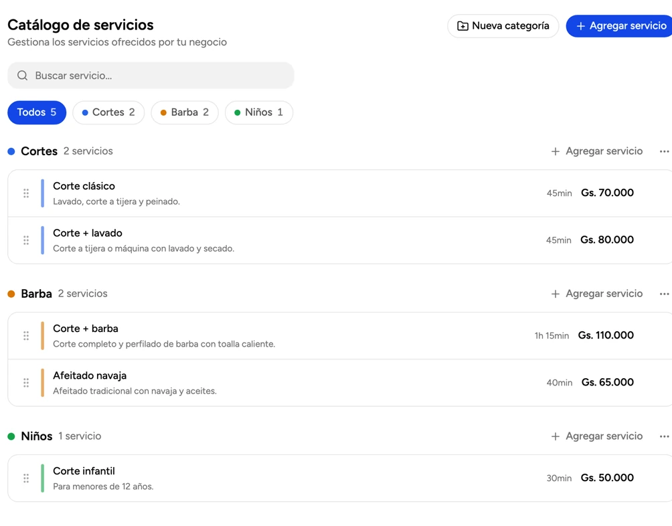Click the price Gs. 50.000
Image resolution: width=672 pixels, height=526 pixels.
tap(607, 478)
